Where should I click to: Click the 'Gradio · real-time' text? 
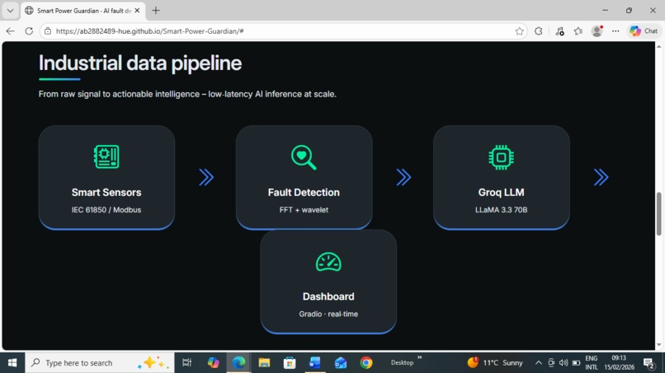[x=328, y=314]
